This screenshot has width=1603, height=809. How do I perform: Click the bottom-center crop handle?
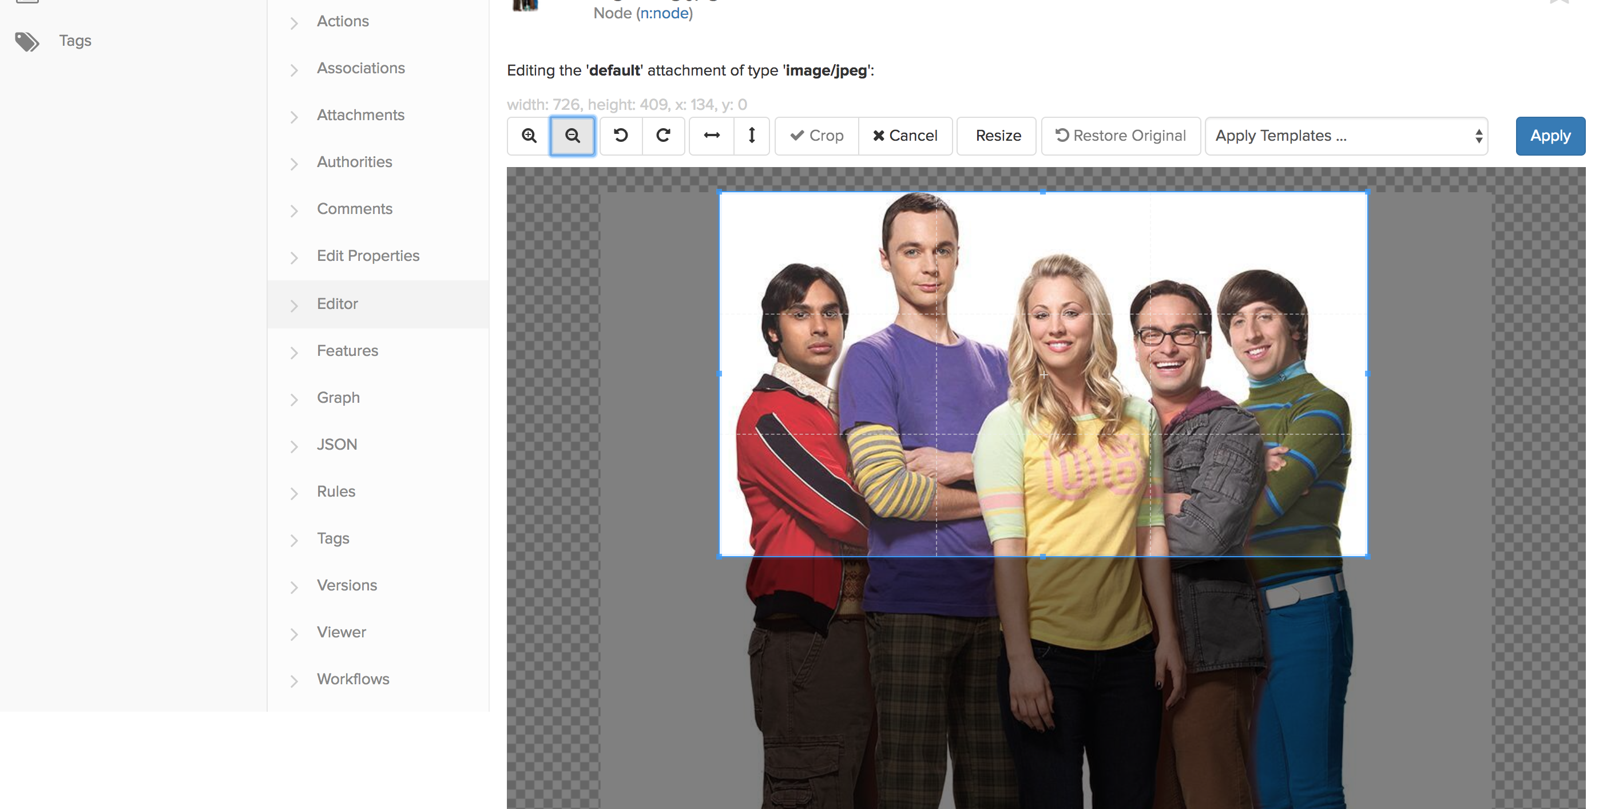click(1043, 556)
